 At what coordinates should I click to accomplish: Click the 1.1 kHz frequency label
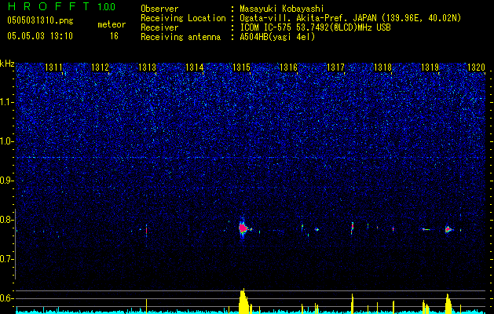point(7,102)
